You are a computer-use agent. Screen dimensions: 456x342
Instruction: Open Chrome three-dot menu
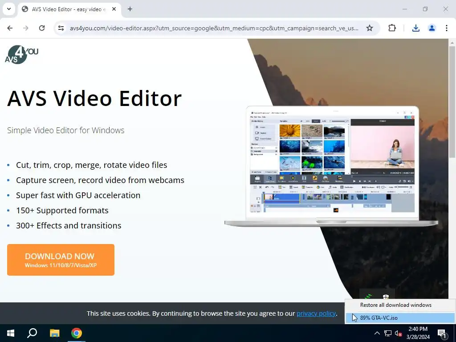point(446,28)
